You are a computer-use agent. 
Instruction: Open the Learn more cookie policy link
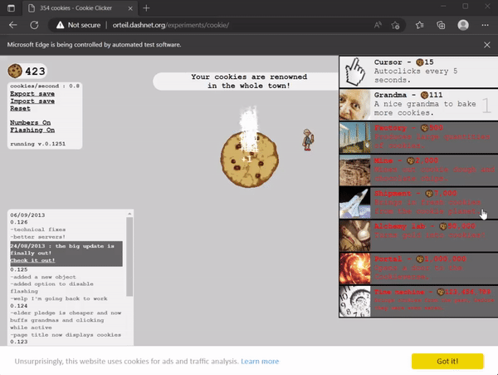pyautogui.click(x=260, y=362)
